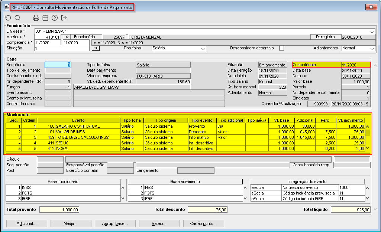Open help via question mark icon

pos(55,18)
